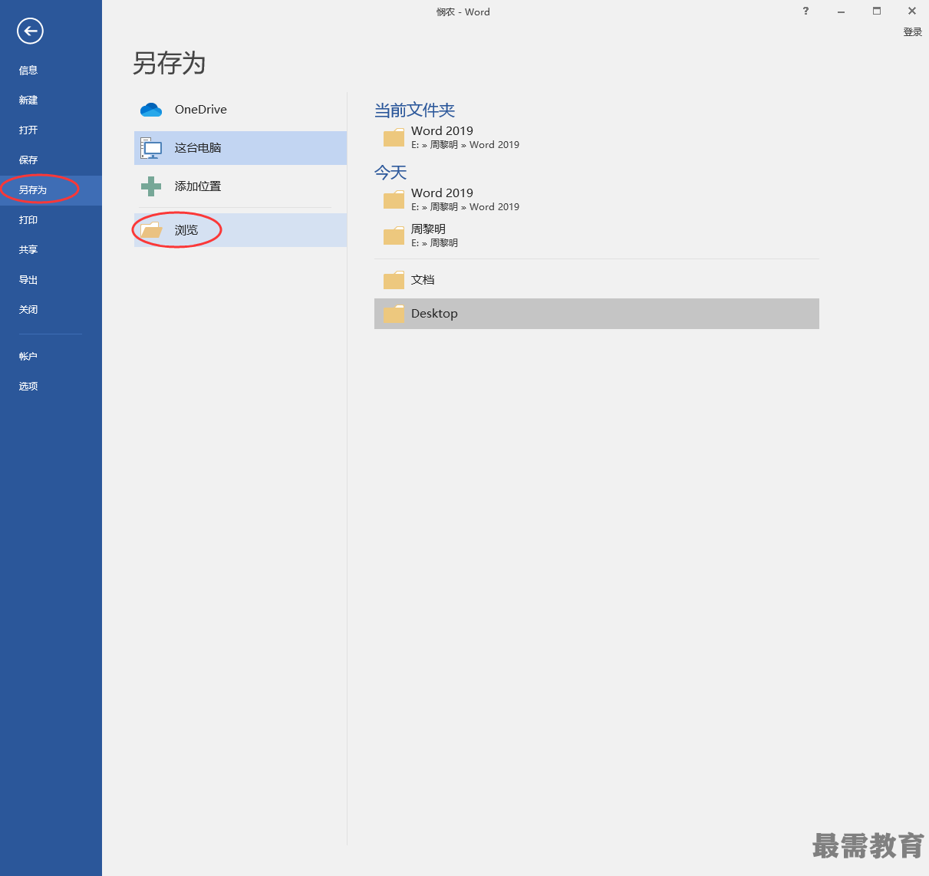Click 登录 to sign in
Viewport: 929px width, 876px height.
912,31
